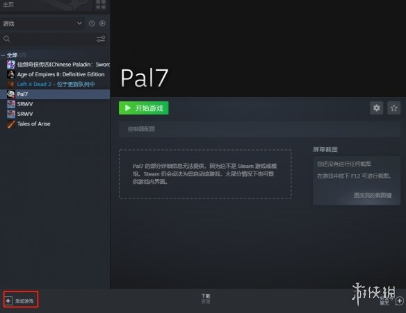Click the green 开始游戏 play button

pos(144,108)
